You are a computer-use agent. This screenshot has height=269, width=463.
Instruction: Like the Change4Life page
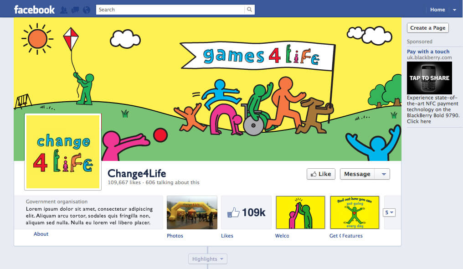321,174
